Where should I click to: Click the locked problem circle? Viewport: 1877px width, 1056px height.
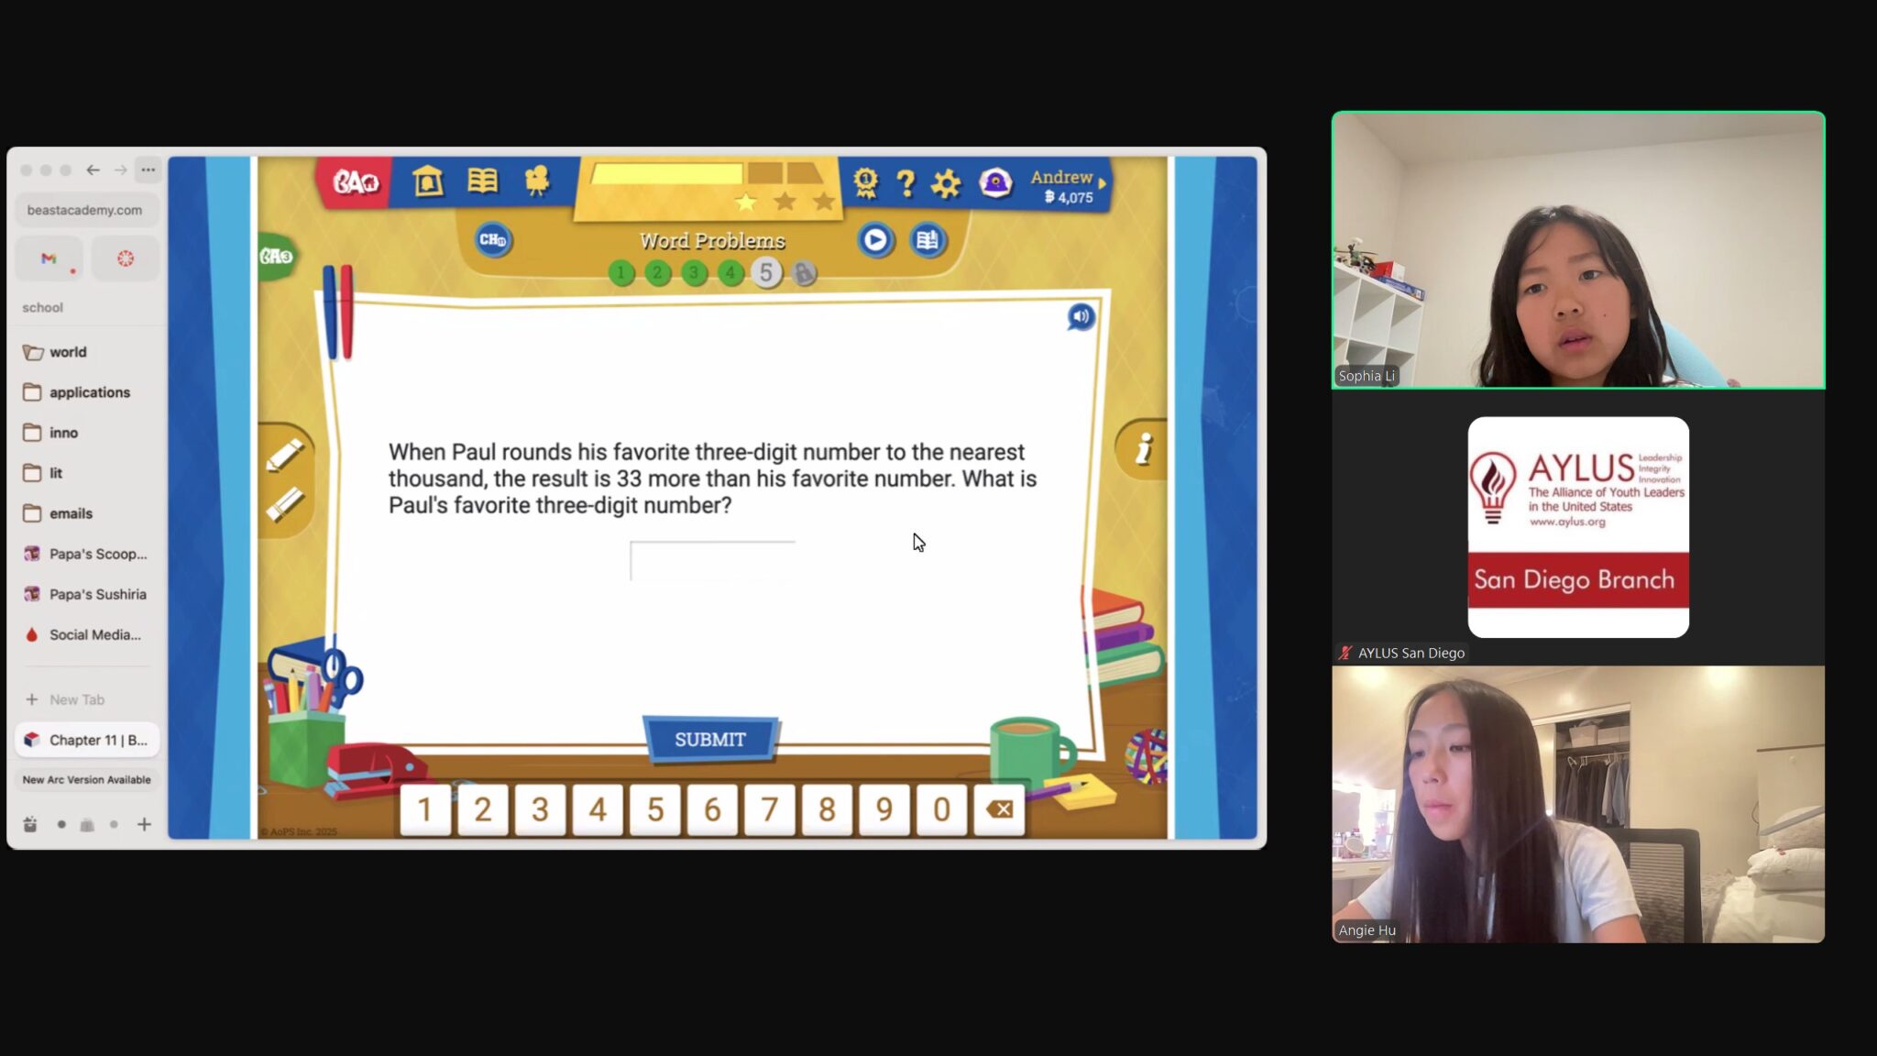click(804, 273)
